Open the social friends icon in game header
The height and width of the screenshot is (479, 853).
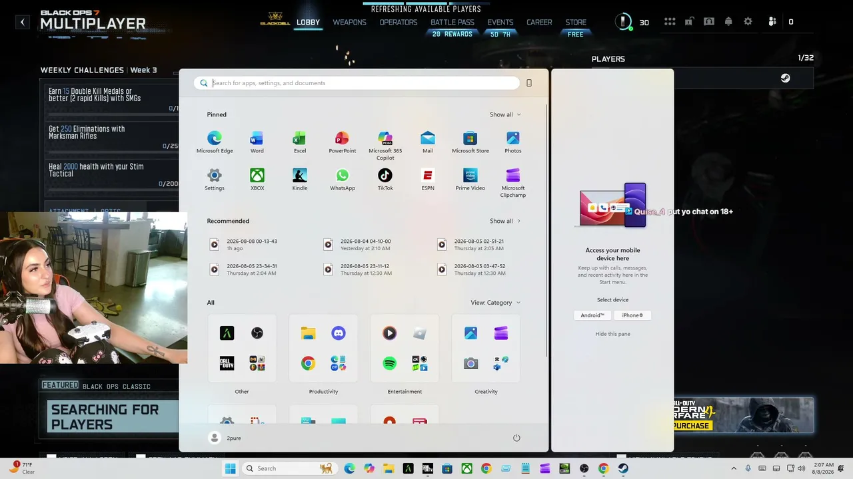click(x=772, y=22)
